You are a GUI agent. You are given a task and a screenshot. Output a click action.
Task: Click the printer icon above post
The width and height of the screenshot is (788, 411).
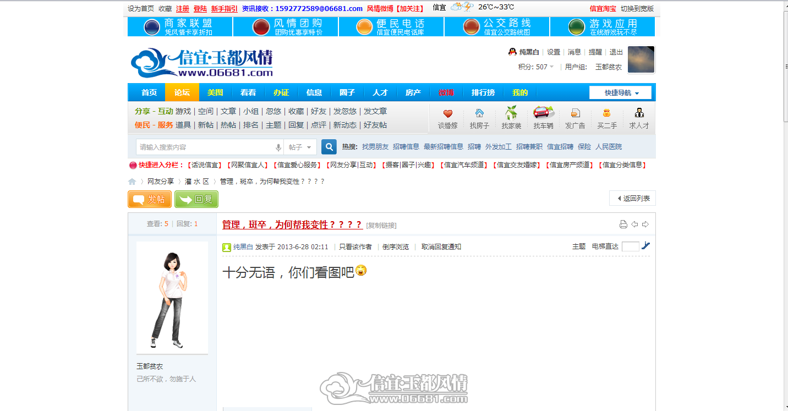pyautogui.click(x=623, y=224)
